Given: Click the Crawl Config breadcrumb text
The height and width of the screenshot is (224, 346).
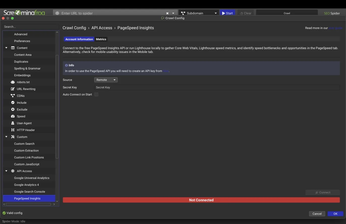Looking at the screenshot, I should [x=74, y=28].
